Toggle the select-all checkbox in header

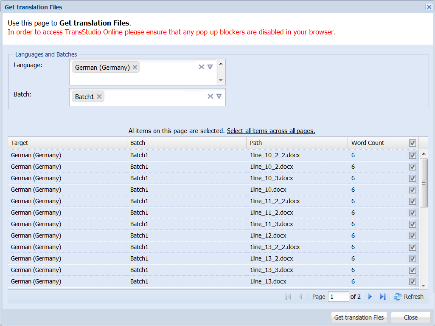coord(412,143)
